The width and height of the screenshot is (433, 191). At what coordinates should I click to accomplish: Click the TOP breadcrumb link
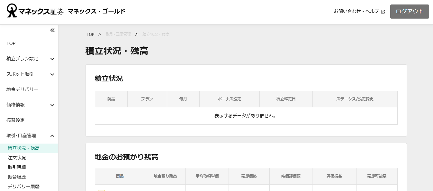click(90, 35)
